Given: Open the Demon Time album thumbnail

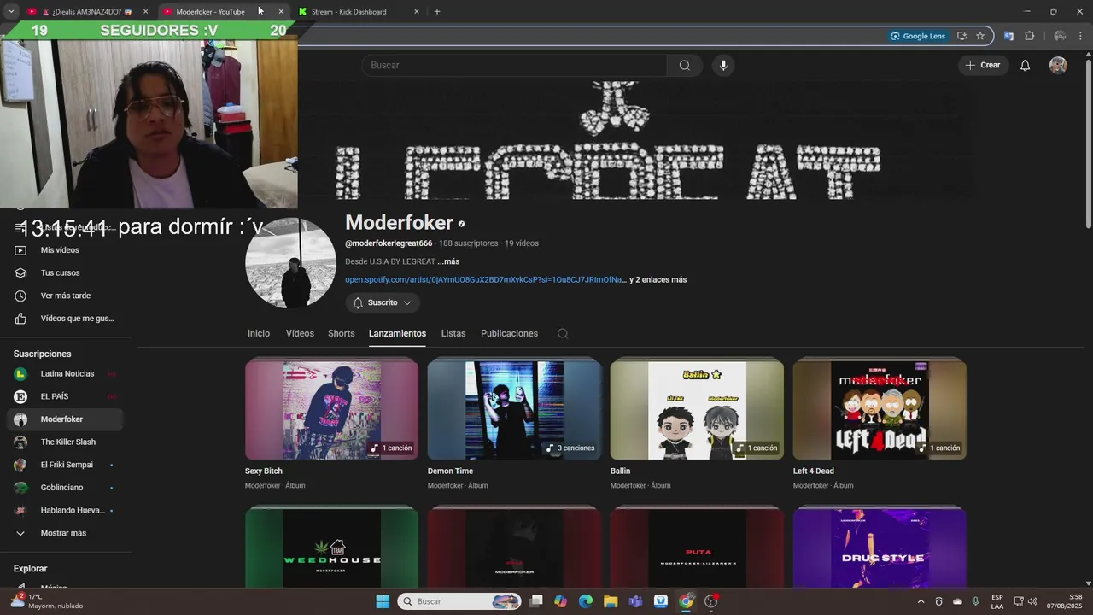Looking at the screenshot, I should 514,410.
